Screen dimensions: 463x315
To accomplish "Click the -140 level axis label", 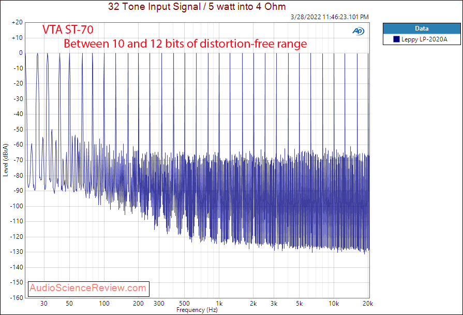I will [x=17, y=267].
